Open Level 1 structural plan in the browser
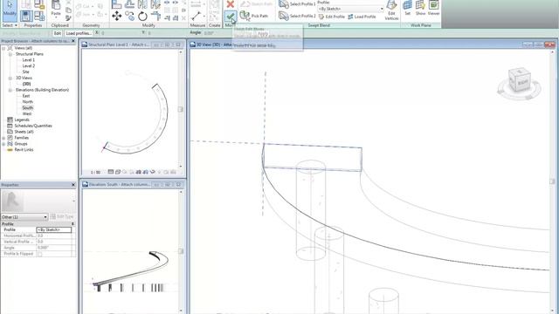Screen dimensions: 559x314 [29, 60]
